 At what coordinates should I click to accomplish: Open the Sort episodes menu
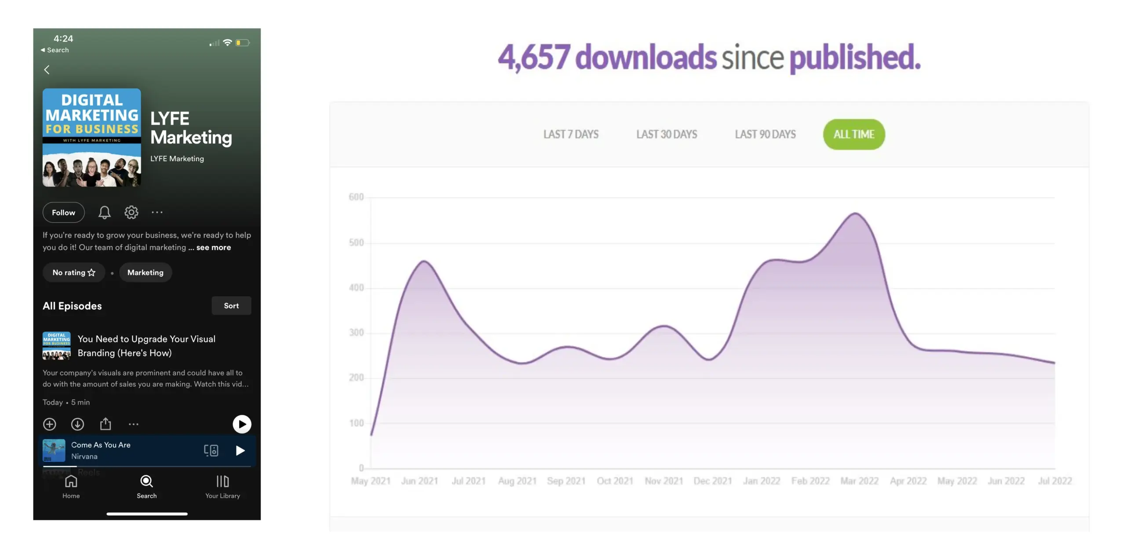(231, 306)
